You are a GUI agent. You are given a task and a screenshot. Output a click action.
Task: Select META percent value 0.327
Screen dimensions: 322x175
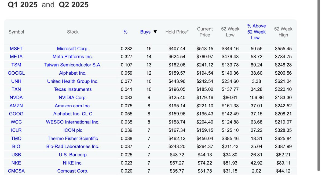[x=126, y=57]
